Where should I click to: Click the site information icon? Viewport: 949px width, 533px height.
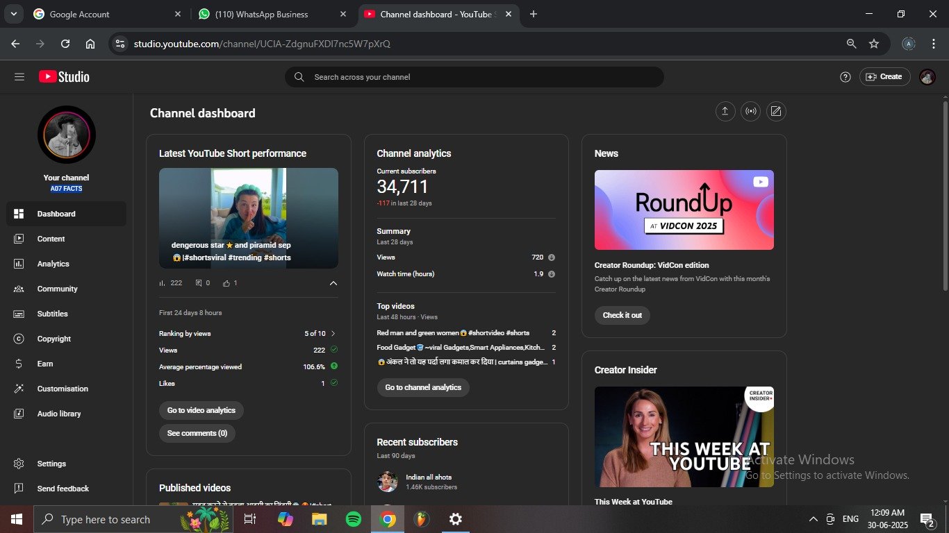(120, 44)
